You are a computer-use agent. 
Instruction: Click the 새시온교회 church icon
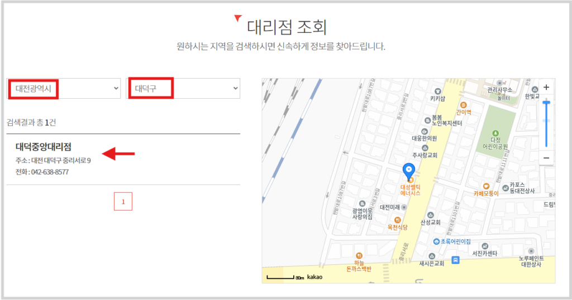click(432, 257)
